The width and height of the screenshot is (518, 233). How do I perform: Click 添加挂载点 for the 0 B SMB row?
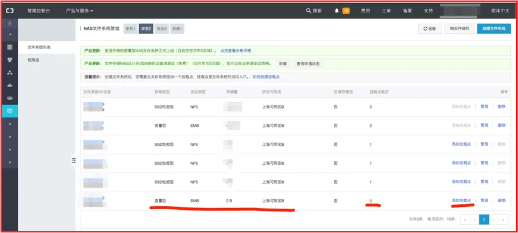pos(461,200)
